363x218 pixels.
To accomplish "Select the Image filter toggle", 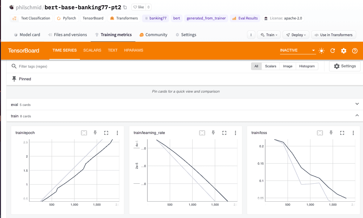I will tap(288, 66).
